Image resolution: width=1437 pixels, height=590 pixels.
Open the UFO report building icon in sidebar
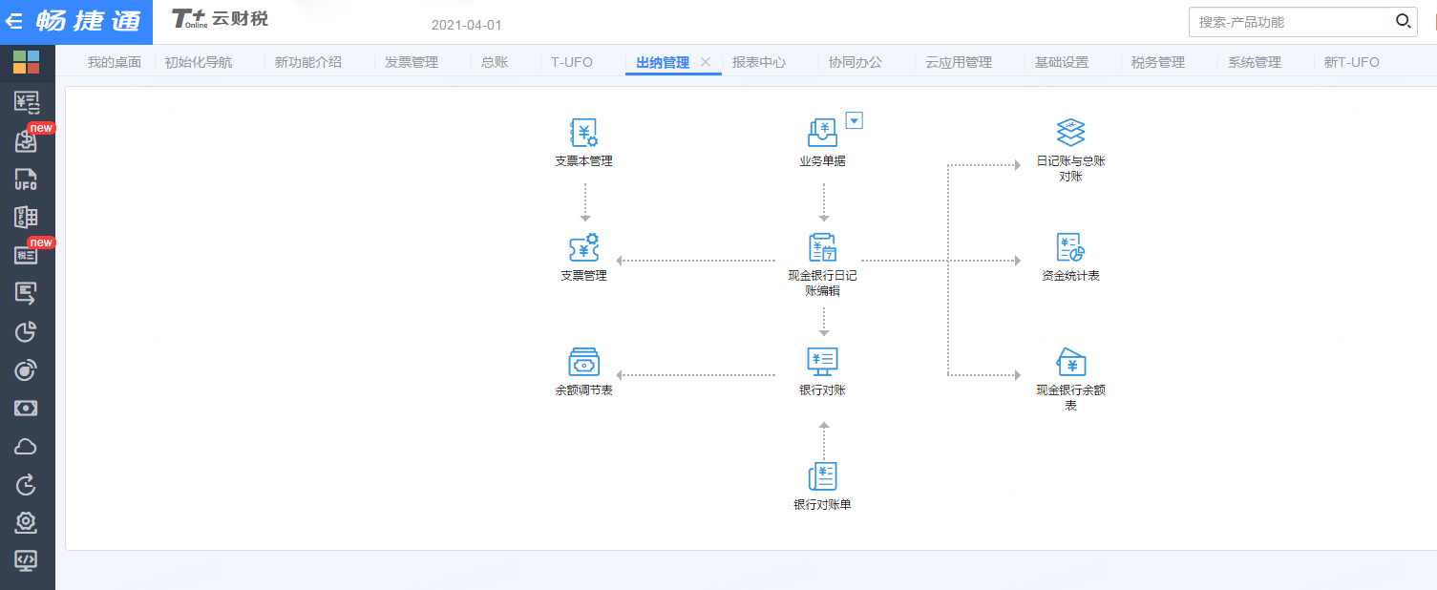coord(26,218)
